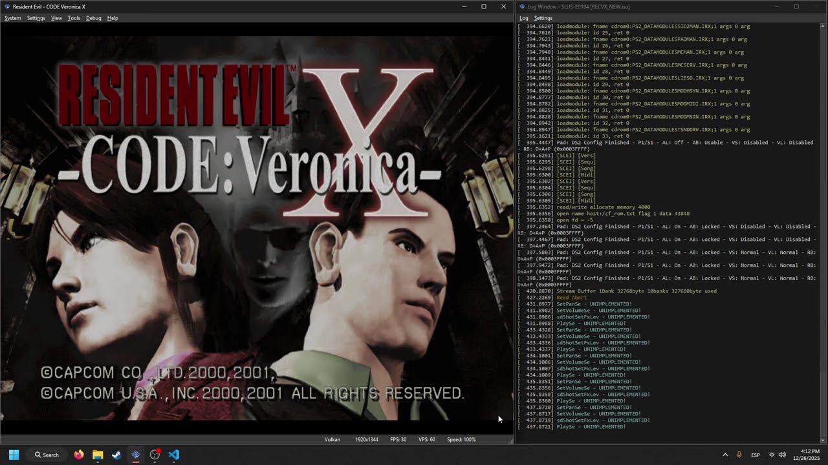Click the Log Window vertical scrollbar
This screenshot has width=828, height=465.
tap(823, 232)
